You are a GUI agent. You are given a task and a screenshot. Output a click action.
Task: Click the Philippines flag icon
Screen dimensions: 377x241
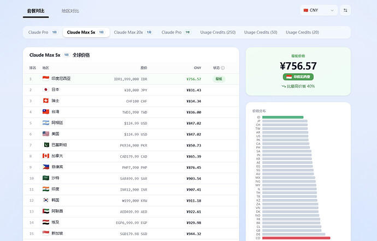pyautogui.click(x=46, y=167)
